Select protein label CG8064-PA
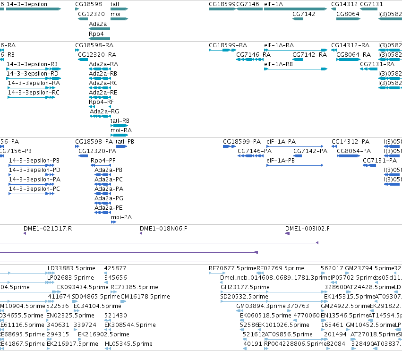 pos(354,151)
